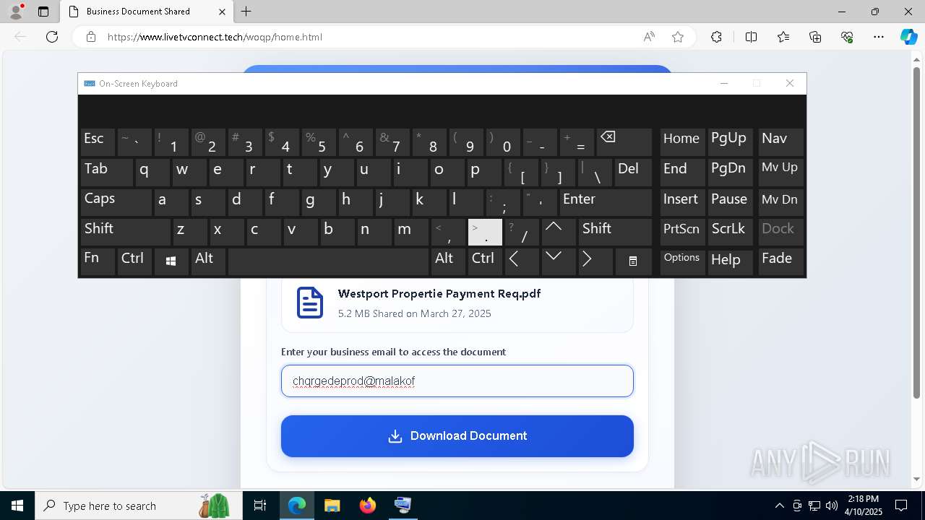Click the Mv Up key
The height and width of the screenshot is (520, 925).
[x=780, y=173]
